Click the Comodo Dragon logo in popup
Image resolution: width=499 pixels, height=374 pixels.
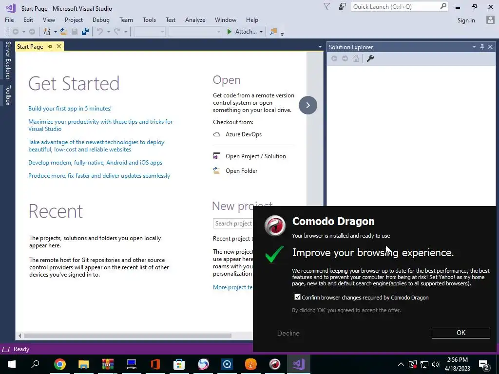click(x=275, y=226)
